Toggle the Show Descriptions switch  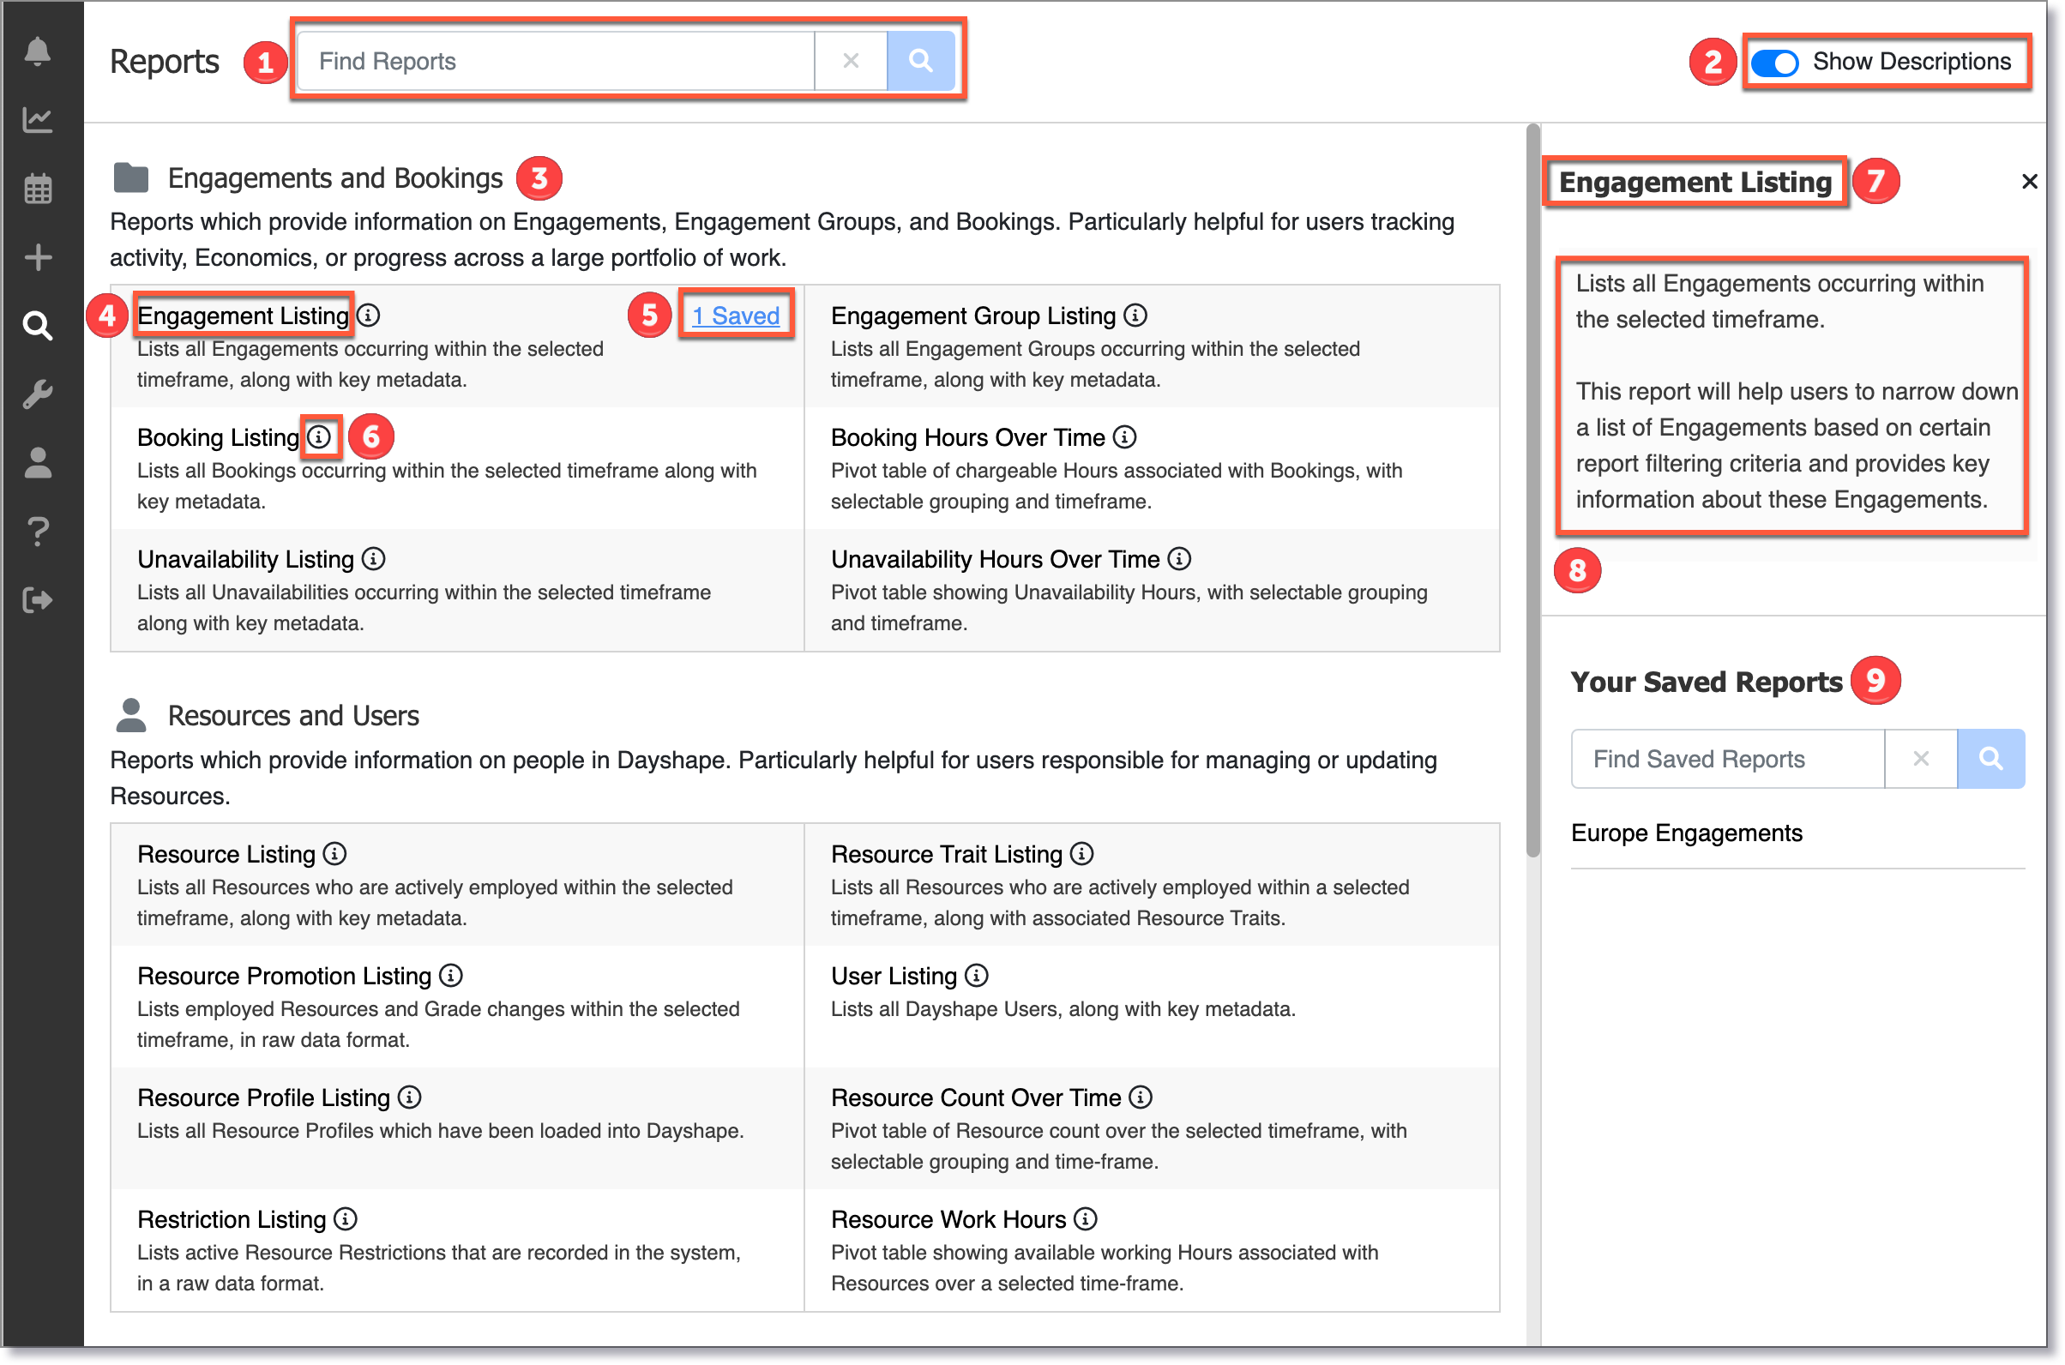pos(1775,63)
